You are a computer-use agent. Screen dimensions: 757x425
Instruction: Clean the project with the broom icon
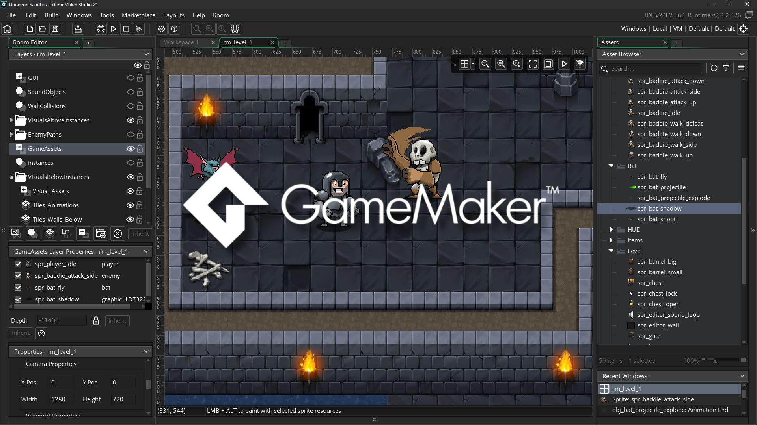(139, 29)
